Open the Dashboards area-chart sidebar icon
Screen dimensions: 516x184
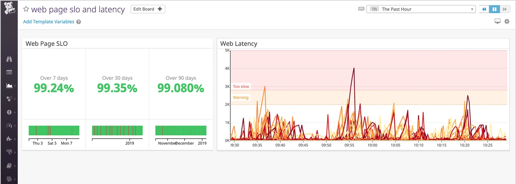(9, 85)
